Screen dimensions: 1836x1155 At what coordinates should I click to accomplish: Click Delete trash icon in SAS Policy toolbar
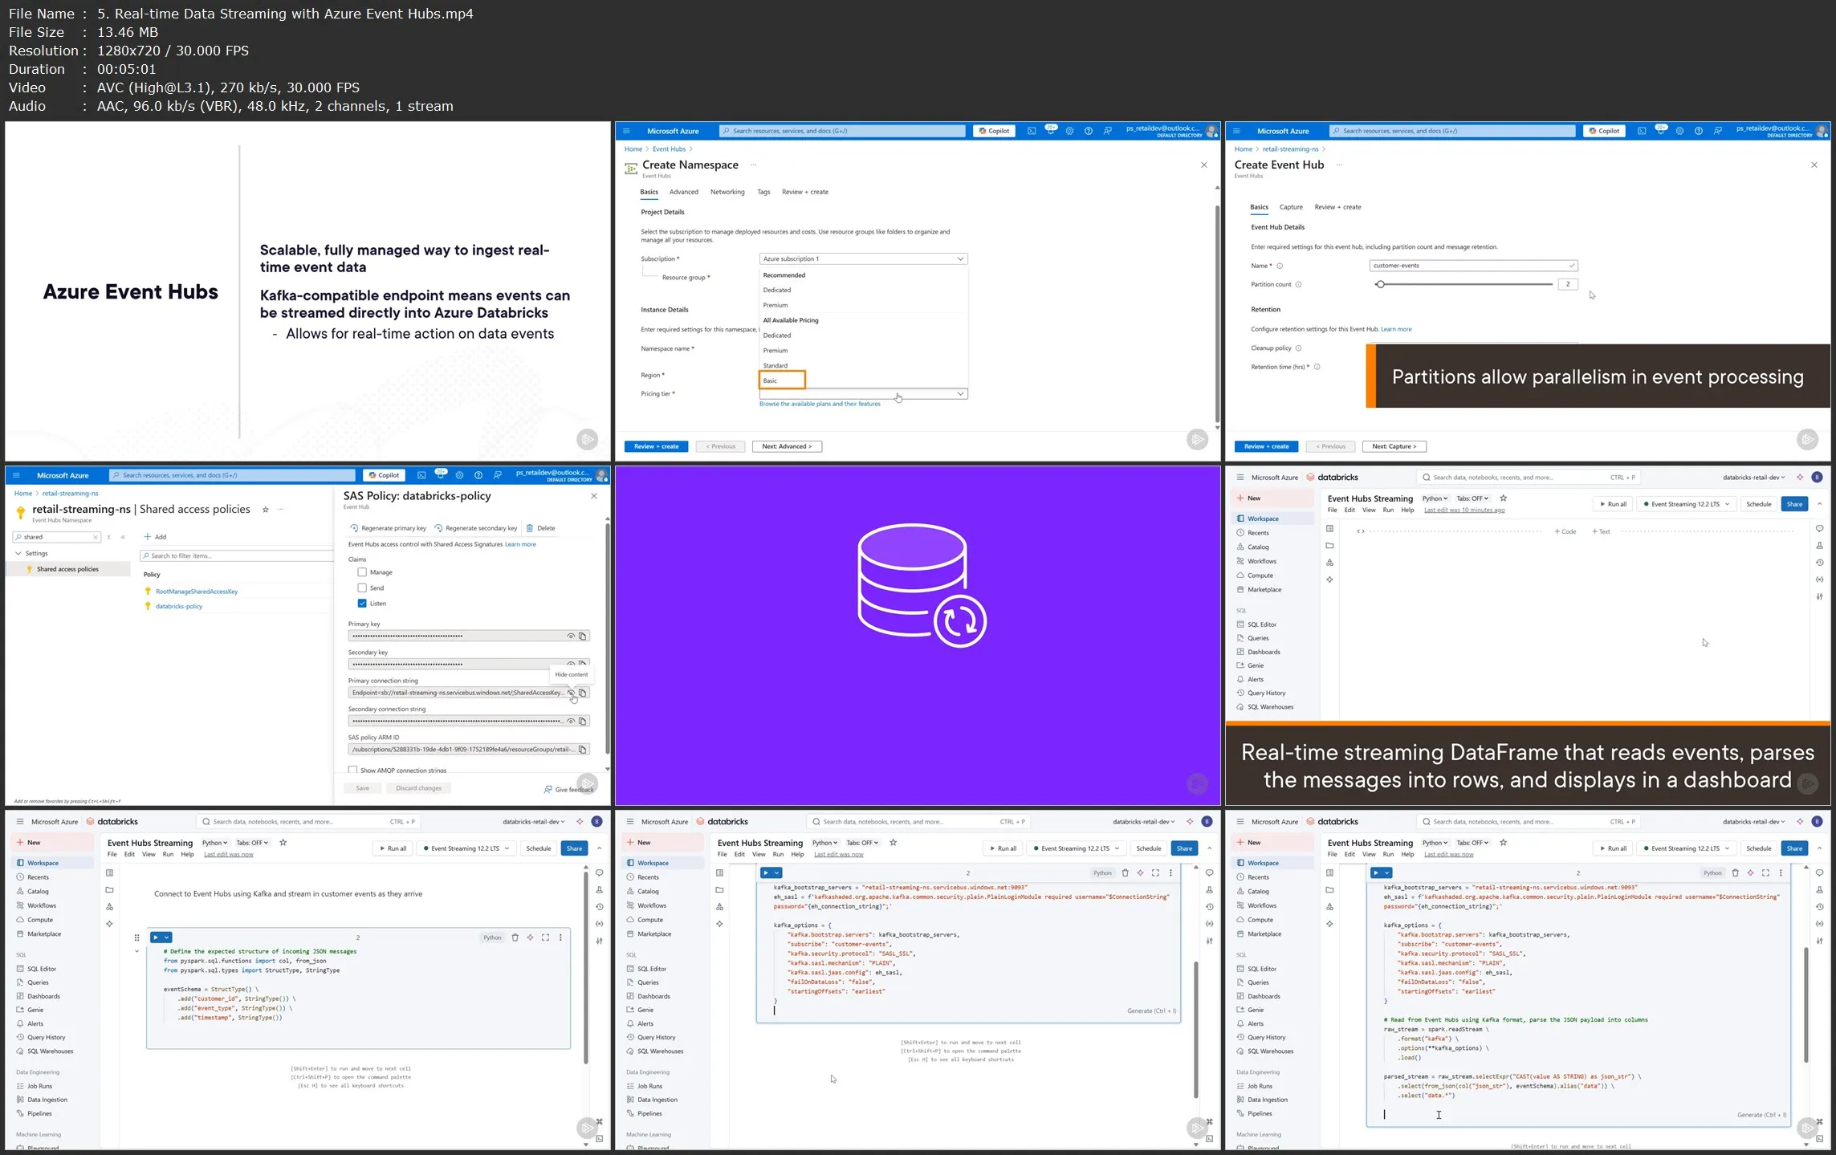point(530,528)
